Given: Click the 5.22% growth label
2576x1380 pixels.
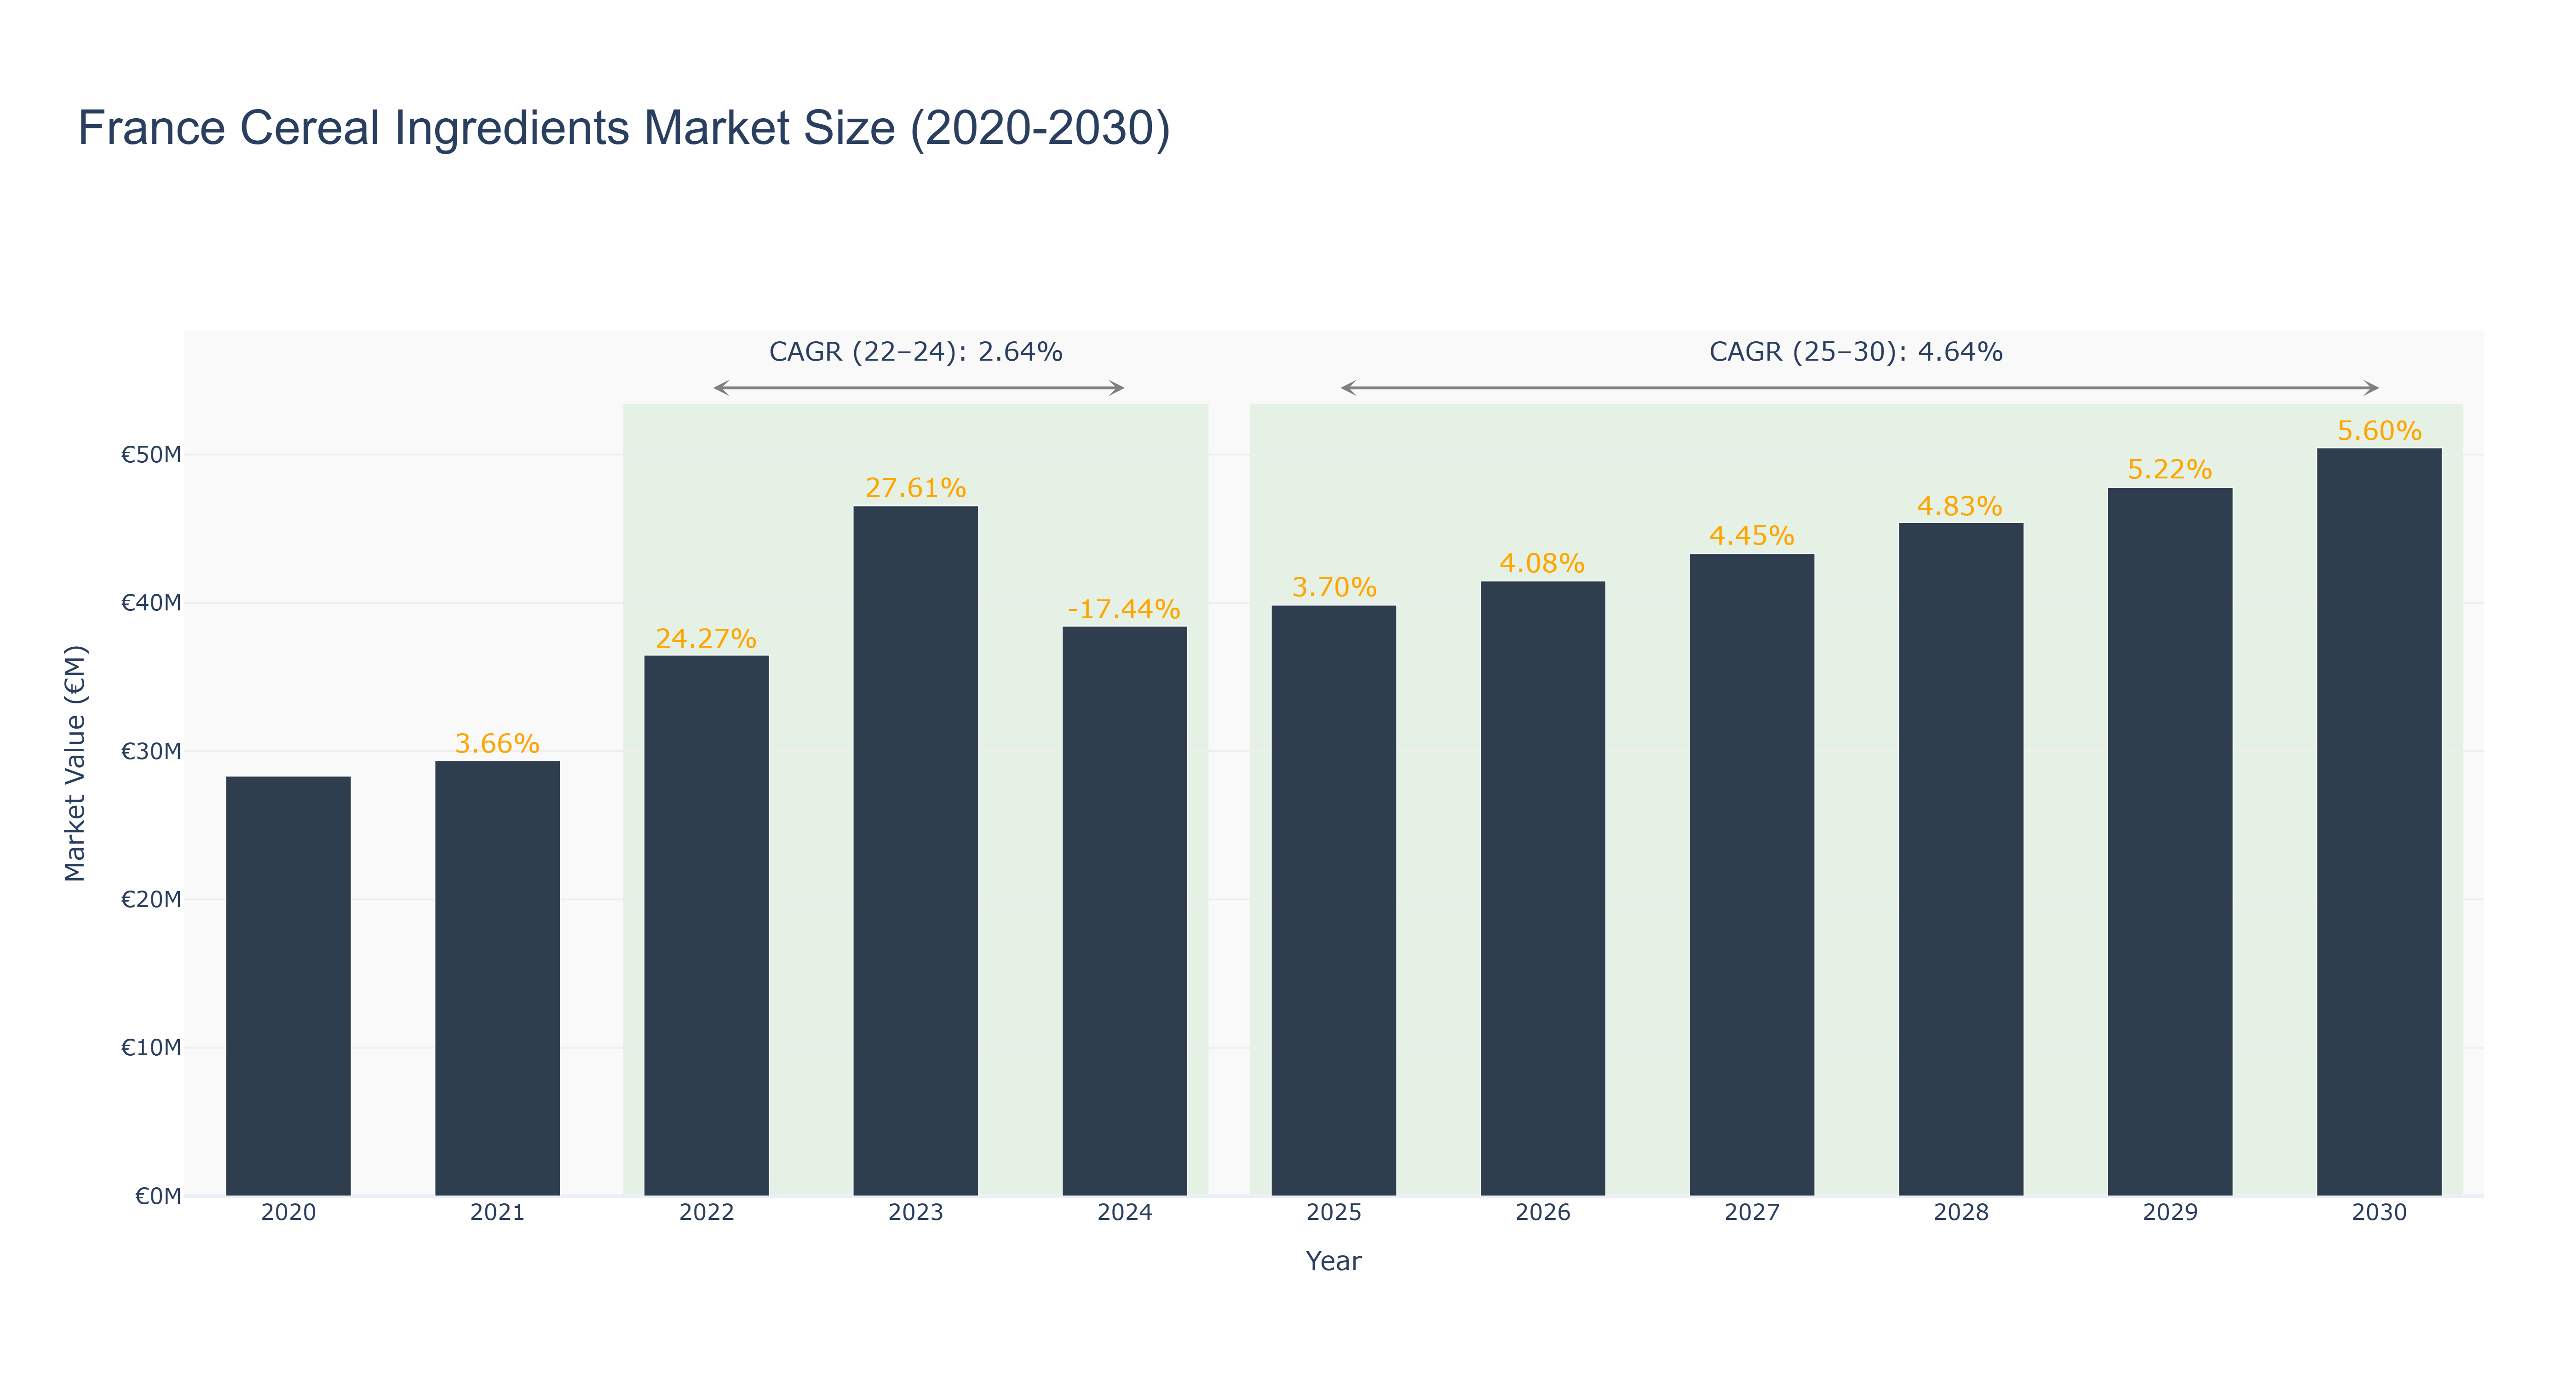Looking at the screenshot, I should tap(2169, 469).
